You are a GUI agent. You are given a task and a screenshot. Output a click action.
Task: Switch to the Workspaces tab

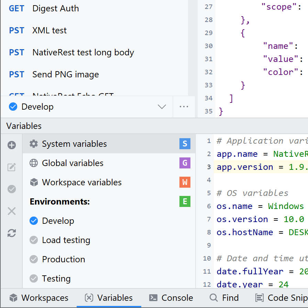pyautogui.click(x=39, y=298)
